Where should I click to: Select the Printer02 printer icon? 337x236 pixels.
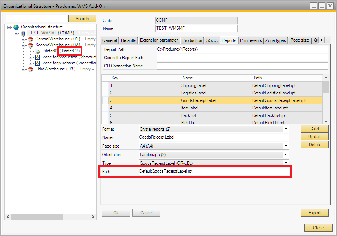pos(38,51)
